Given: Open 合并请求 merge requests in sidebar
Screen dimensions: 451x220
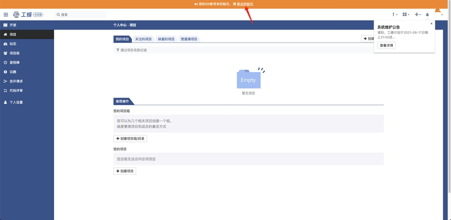Looking at the screenshot, I should tap(16, 81).
